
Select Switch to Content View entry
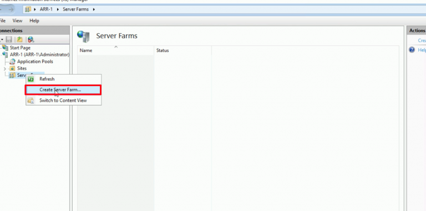[64, 101]
